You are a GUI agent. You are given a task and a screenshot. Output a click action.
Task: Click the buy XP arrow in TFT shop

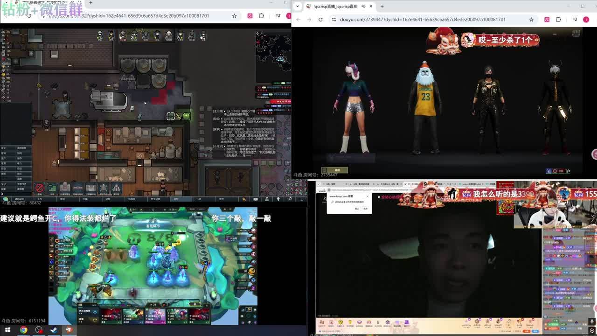[x=95, y=312]
